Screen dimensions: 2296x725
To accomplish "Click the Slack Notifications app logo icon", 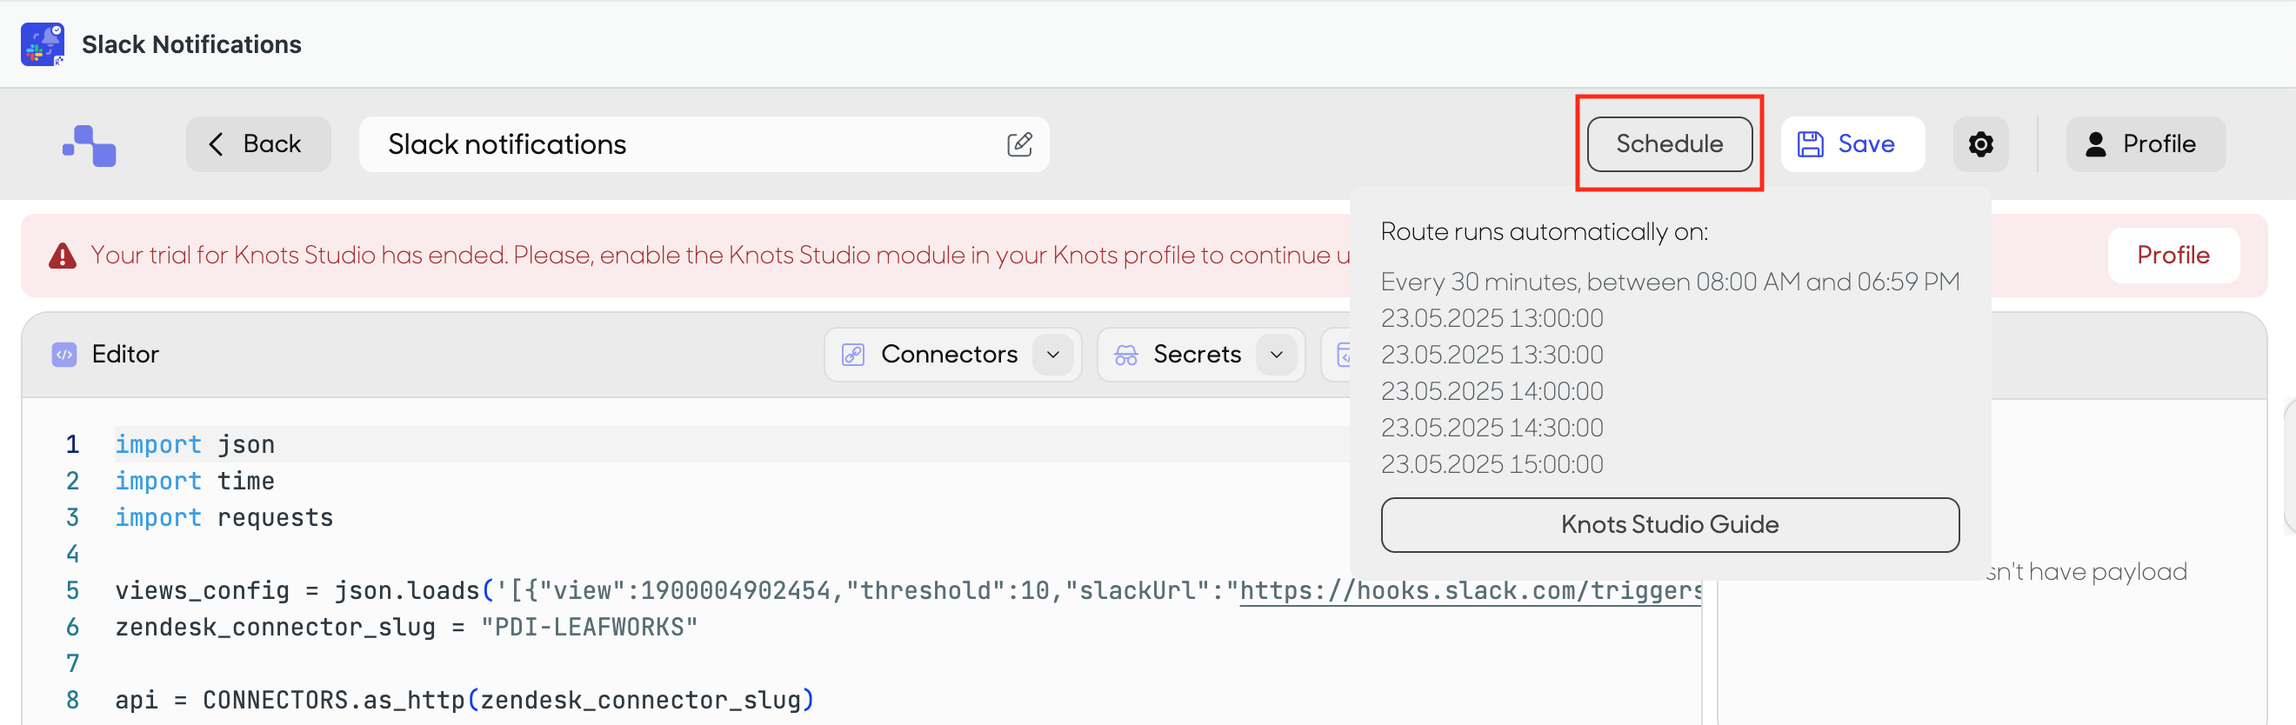I will pyautogui.click(x=42, y=44).
